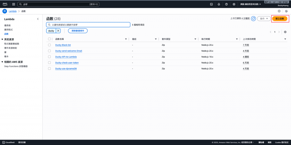Sort by the 套件類型 column arrow
The height and width of the screenshot is (145, 291).
pyautogui.click(x=195, y=39)
